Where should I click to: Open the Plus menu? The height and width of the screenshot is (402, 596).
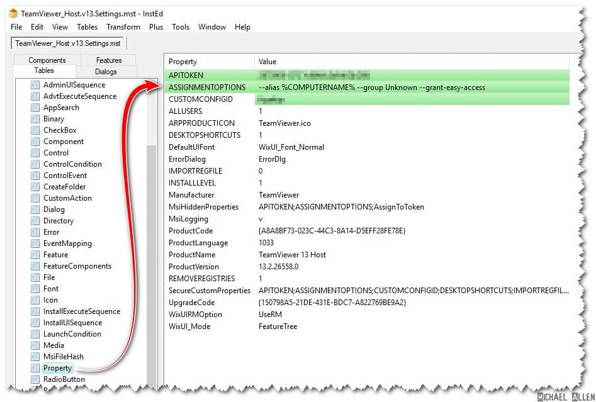(x=156, y=27)
